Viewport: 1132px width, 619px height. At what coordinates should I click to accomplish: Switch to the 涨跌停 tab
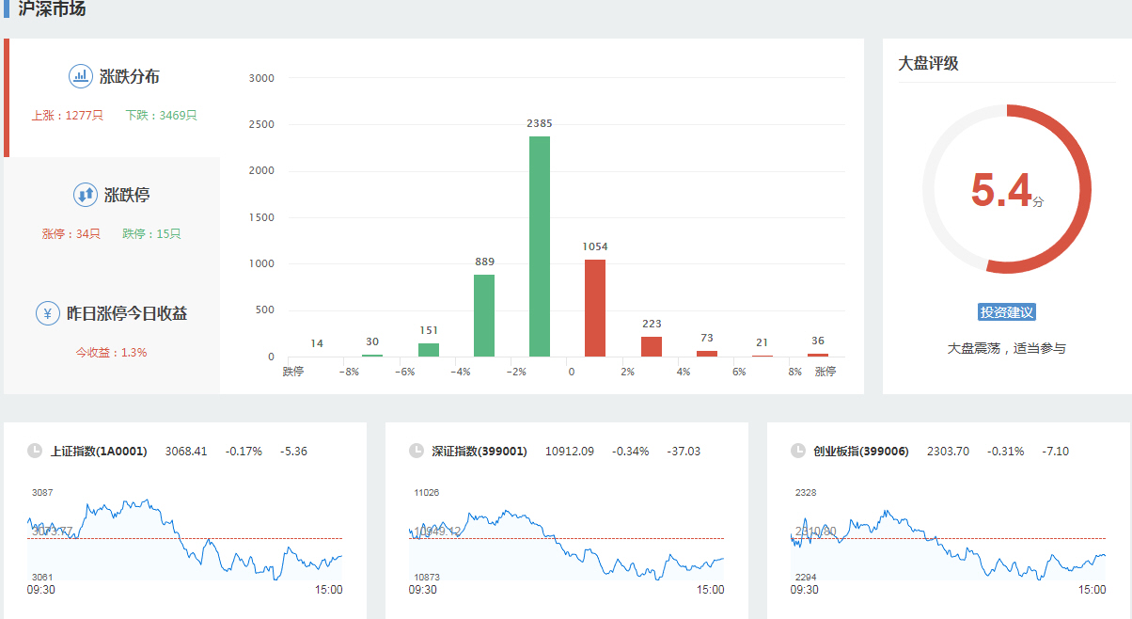tap(112, 214)
